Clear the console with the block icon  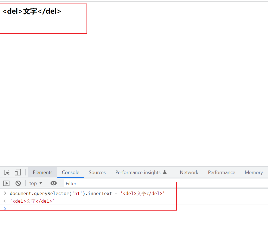(18, 183)
